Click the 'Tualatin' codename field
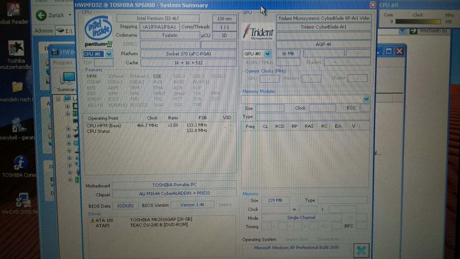This screenshot has height=259, width=460. [x=170, y=35]
